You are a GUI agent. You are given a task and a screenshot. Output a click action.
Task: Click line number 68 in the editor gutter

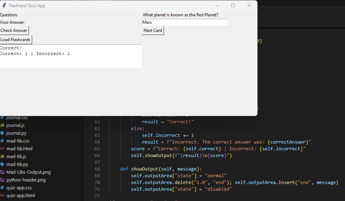pyautogui.click(x=97, y=169)
